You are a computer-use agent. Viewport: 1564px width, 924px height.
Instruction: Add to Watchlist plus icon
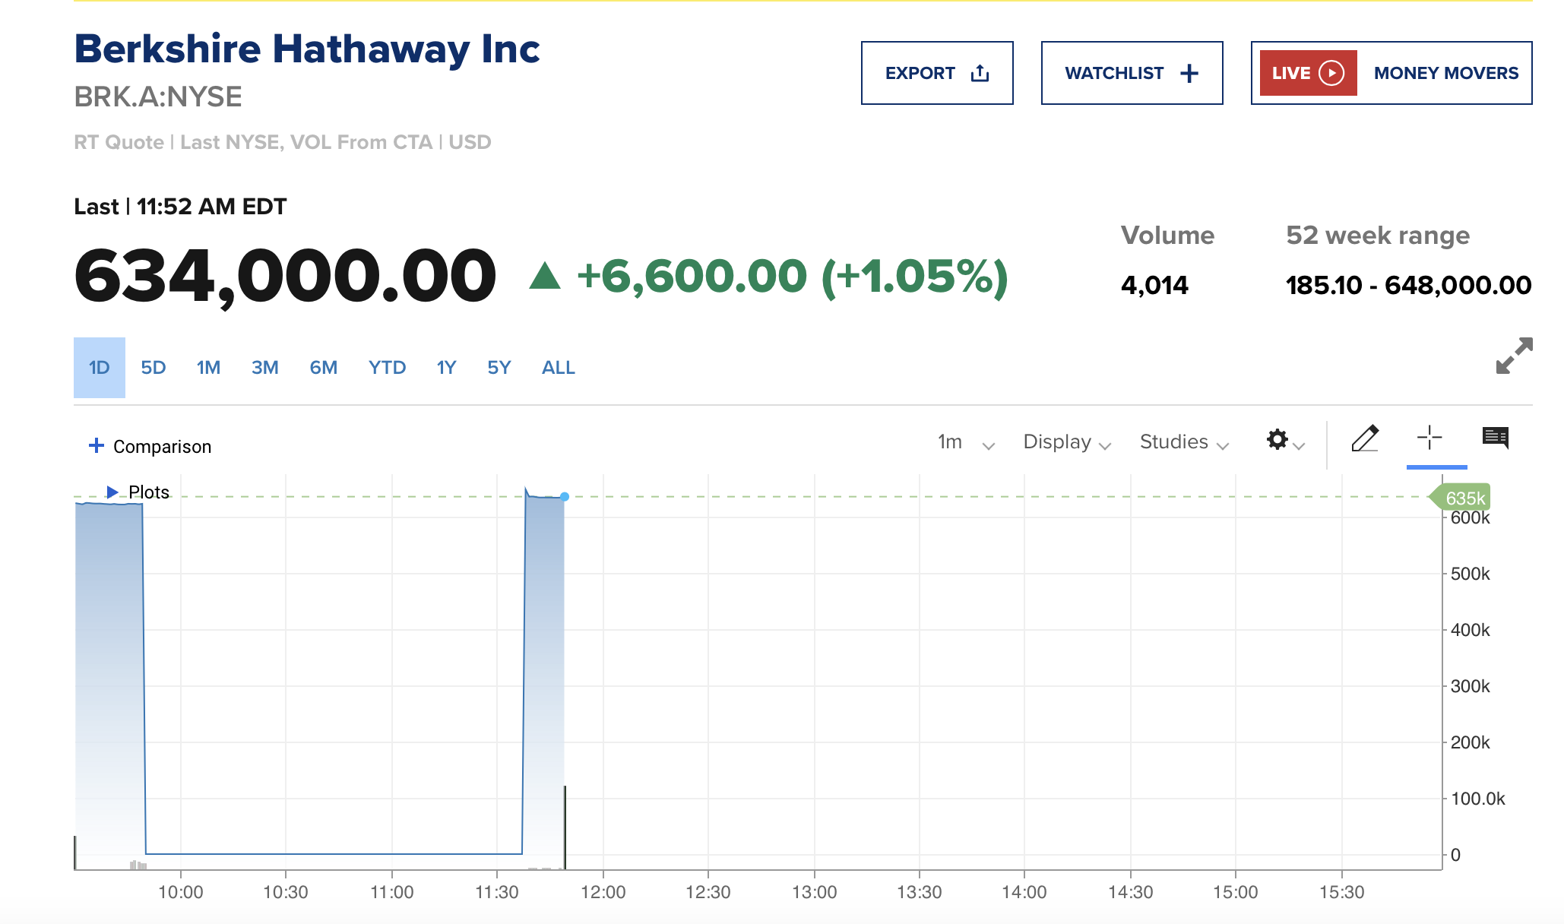point(1189,73)
